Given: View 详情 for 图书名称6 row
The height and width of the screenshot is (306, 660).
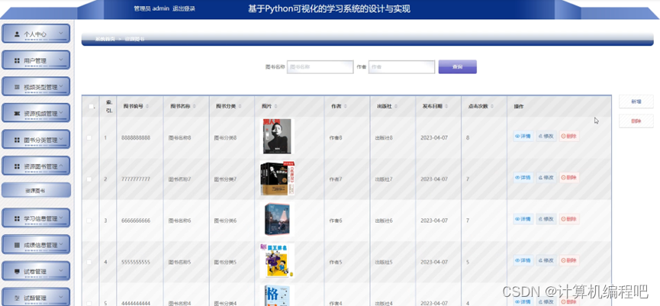Looking at the screenshot, I should (523, 219).
